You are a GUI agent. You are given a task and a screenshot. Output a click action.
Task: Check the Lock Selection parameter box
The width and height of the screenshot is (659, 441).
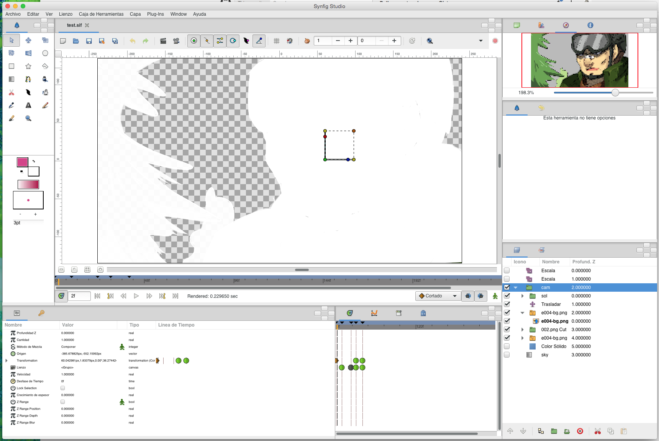point(63,388)
